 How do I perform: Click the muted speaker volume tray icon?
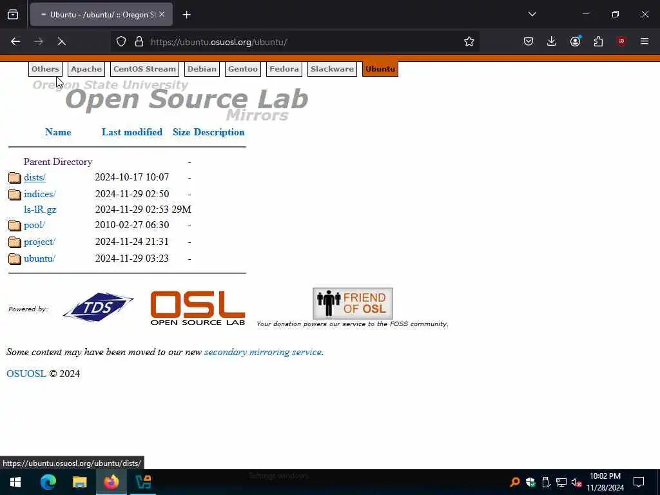(x=577, y=482)
